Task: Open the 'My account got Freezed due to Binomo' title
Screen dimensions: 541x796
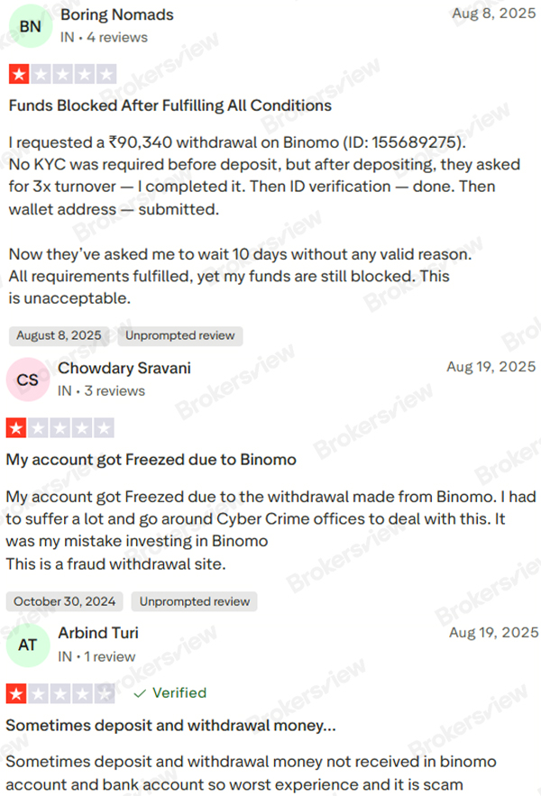Action: pyautogui.click(x=151, y=459)
